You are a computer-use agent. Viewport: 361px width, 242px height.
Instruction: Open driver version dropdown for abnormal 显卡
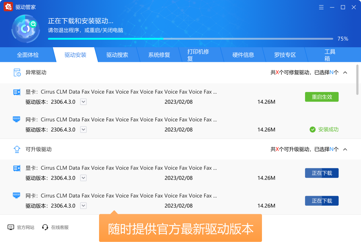pos(83,102)
